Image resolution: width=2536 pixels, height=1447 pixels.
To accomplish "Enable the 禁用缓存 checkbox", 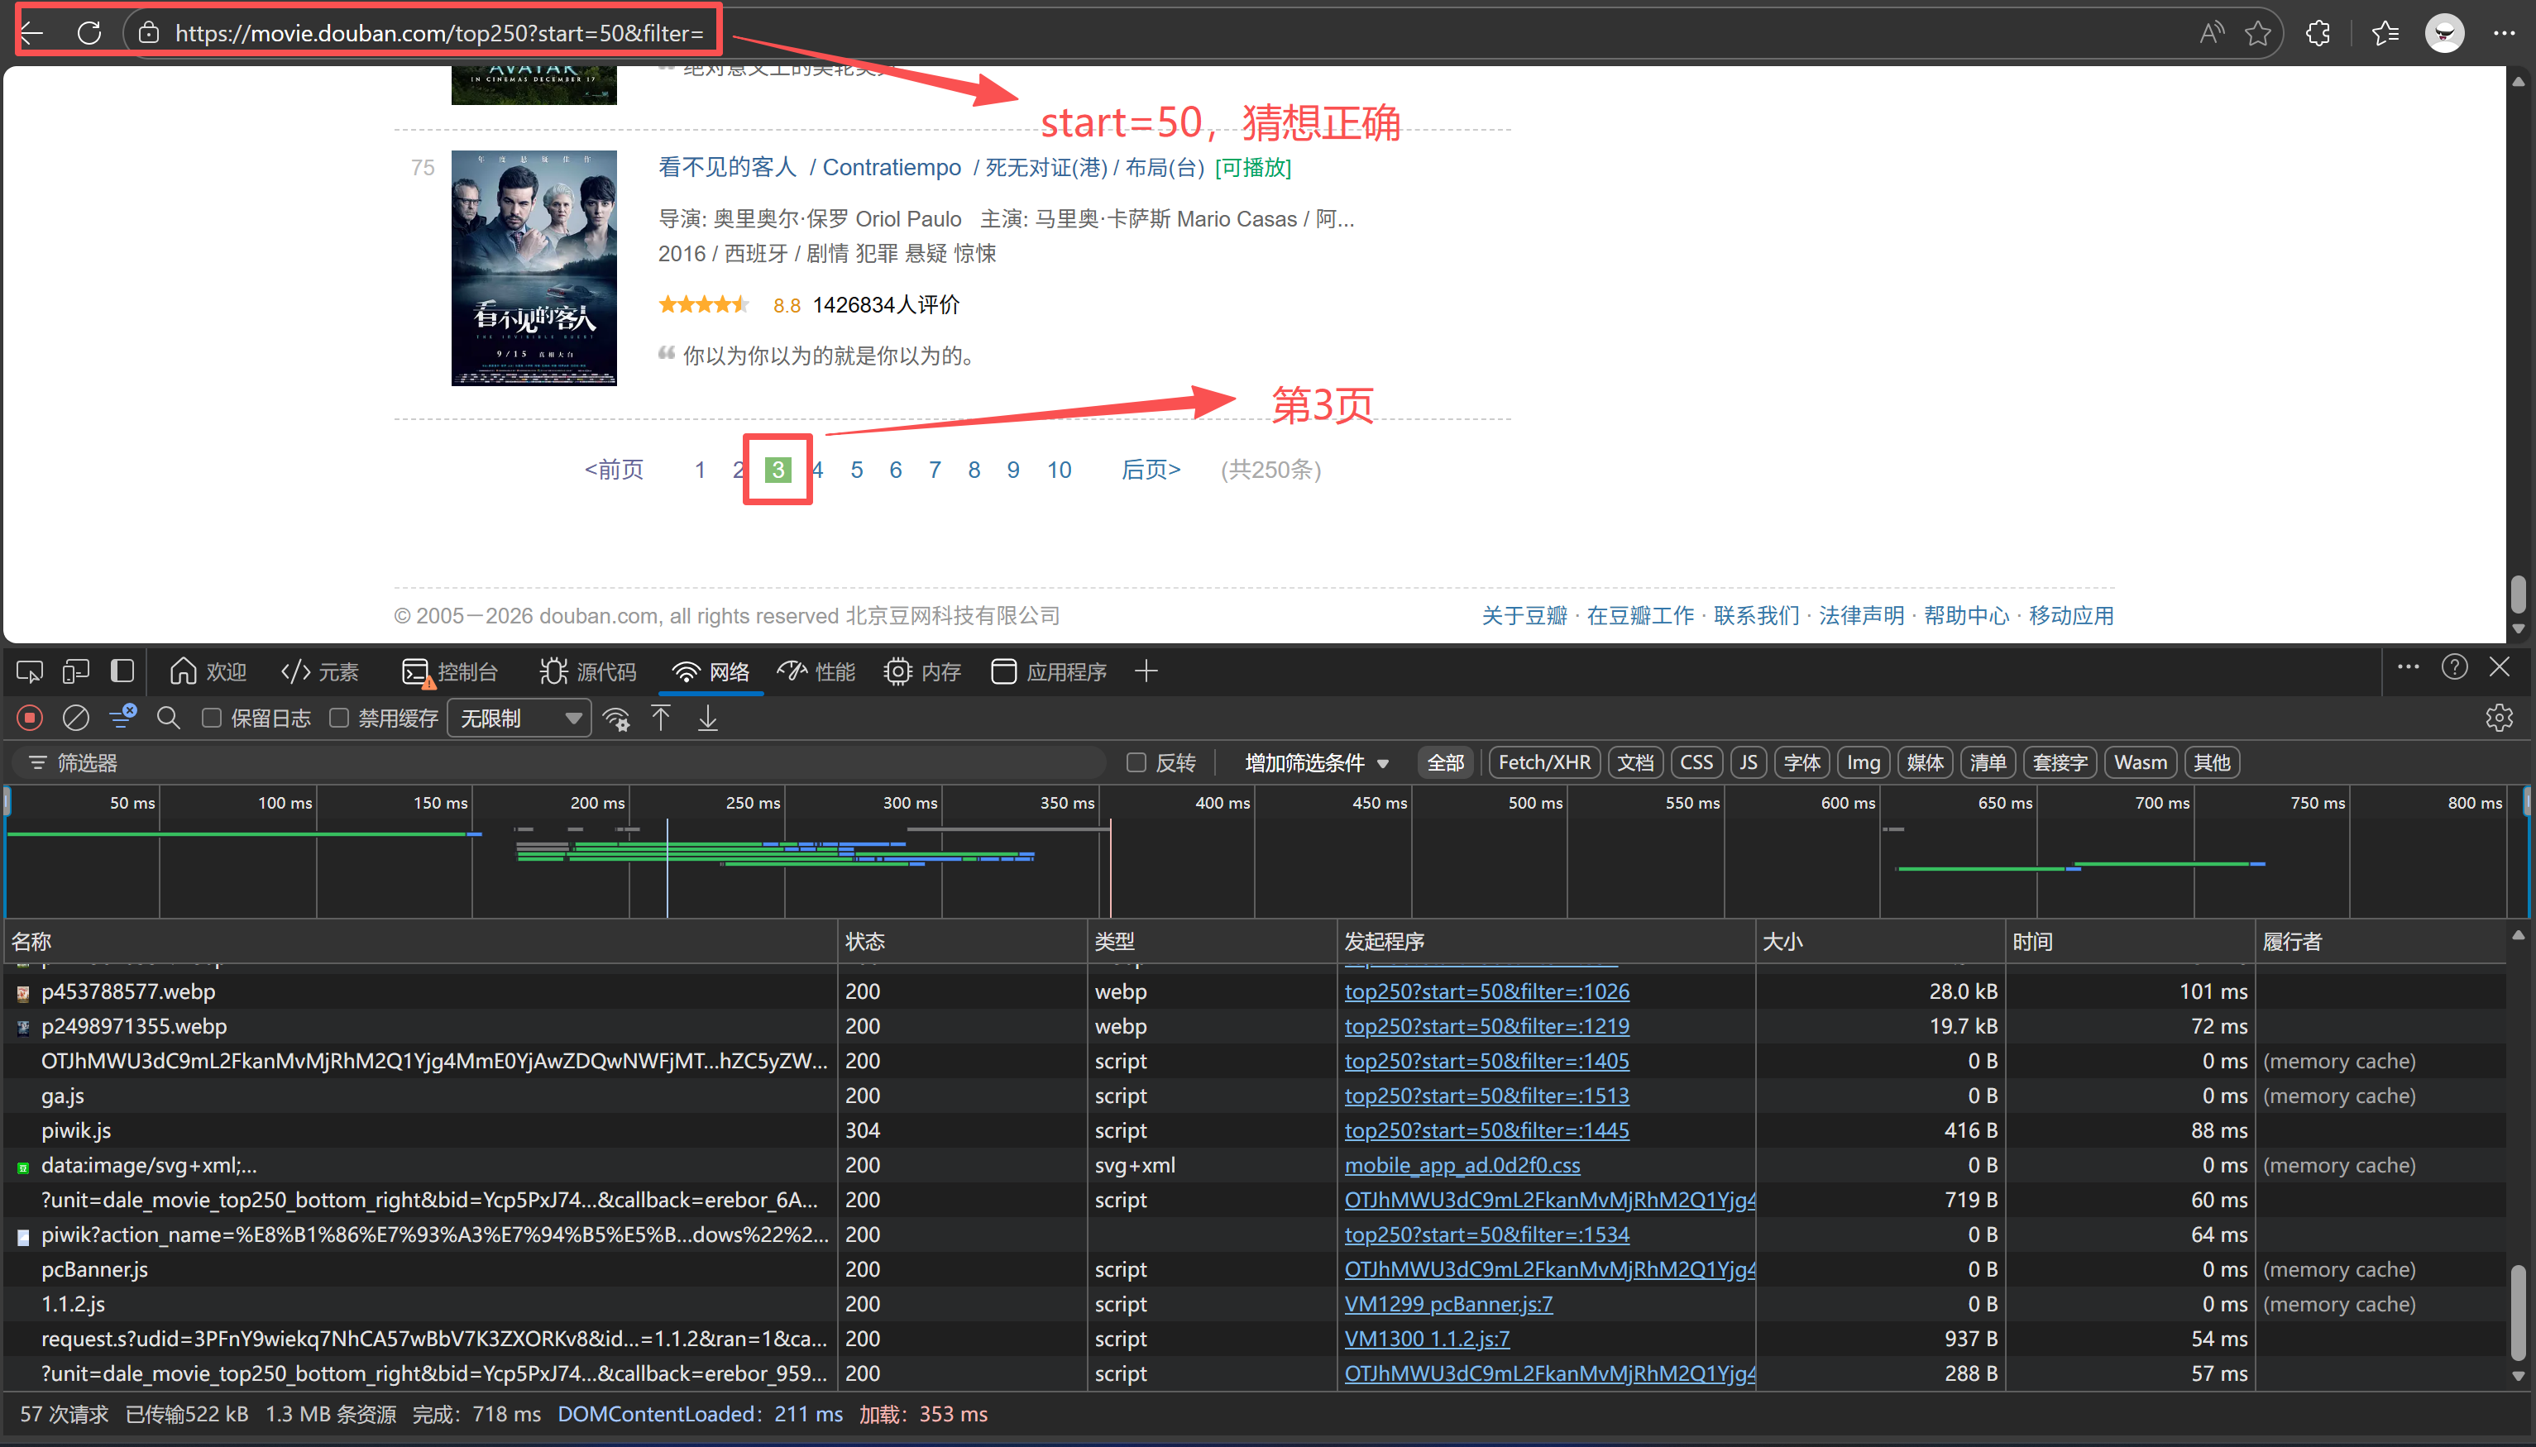I will point(339,718).
